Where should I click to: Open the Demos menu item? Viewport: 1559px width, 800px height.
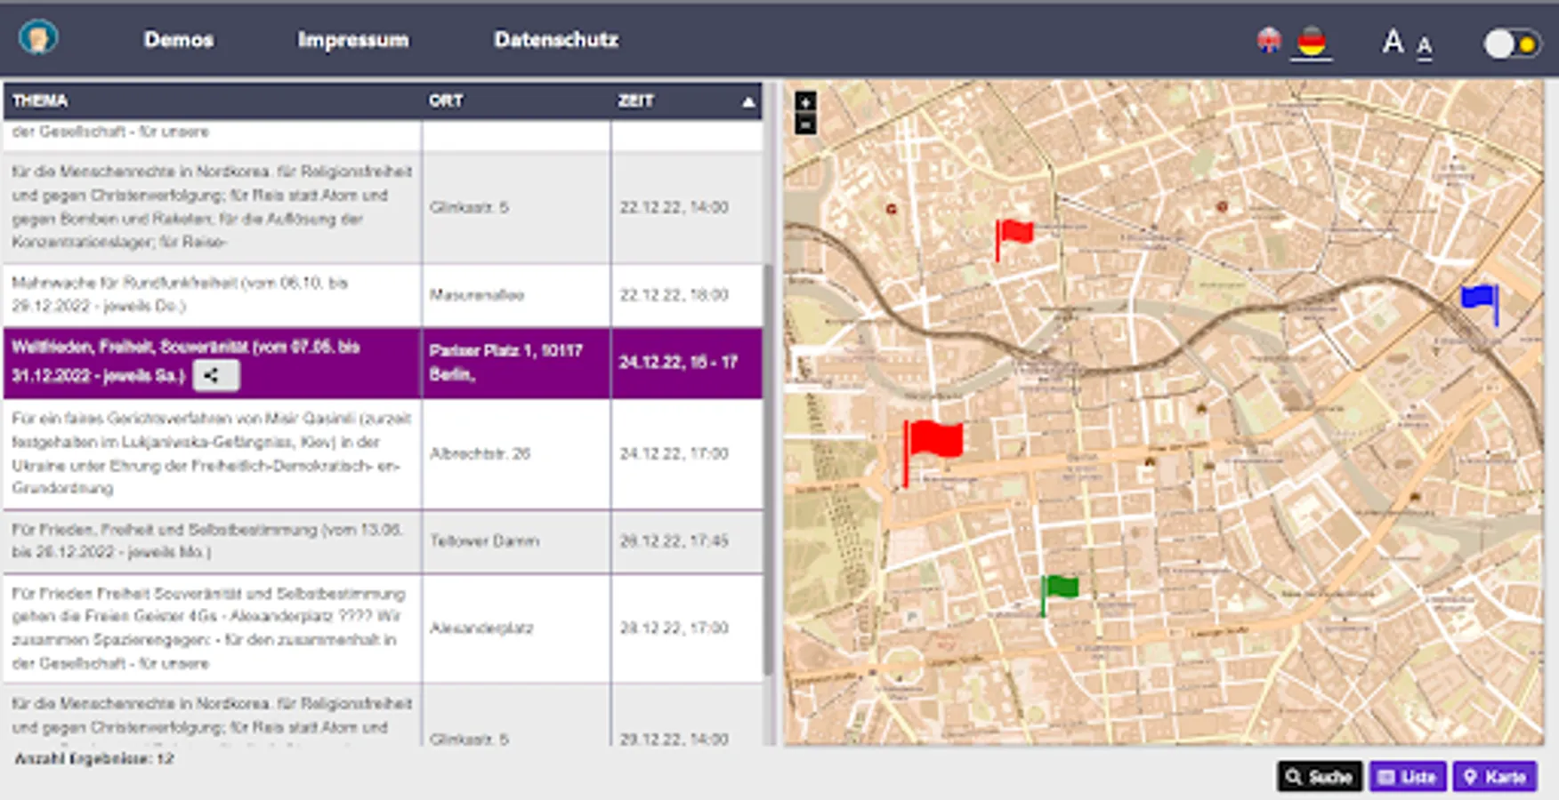point(179,39)
